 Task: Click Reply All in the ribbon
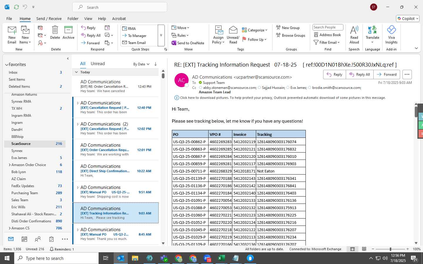click(x=91, y=35)
